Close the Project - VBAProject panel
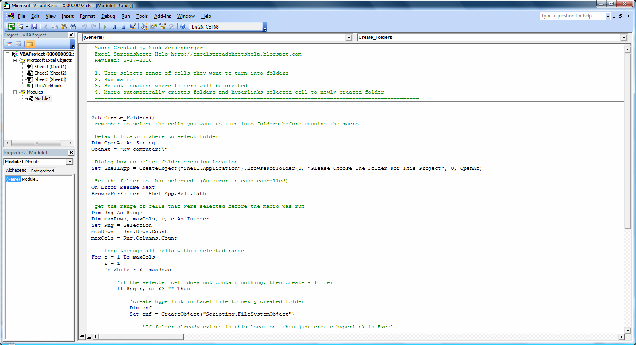Viewport: 636px width, 345px height. pyautogui.click(x=71, y=35)
